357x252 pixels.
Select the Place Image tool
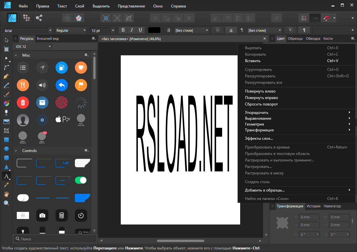[6, 121]
